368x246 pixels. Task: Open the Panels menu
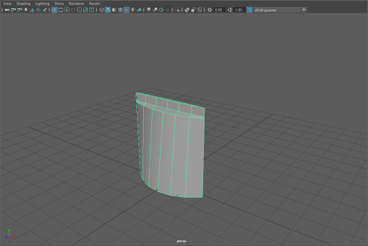[x=94, y=3]
